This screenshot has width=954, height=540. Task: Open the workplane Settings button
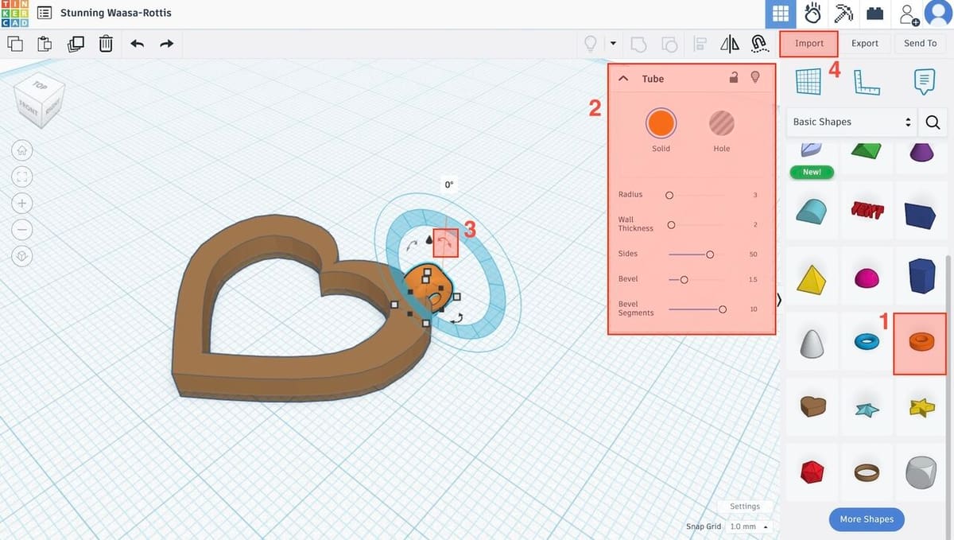[x=745, y=507]
